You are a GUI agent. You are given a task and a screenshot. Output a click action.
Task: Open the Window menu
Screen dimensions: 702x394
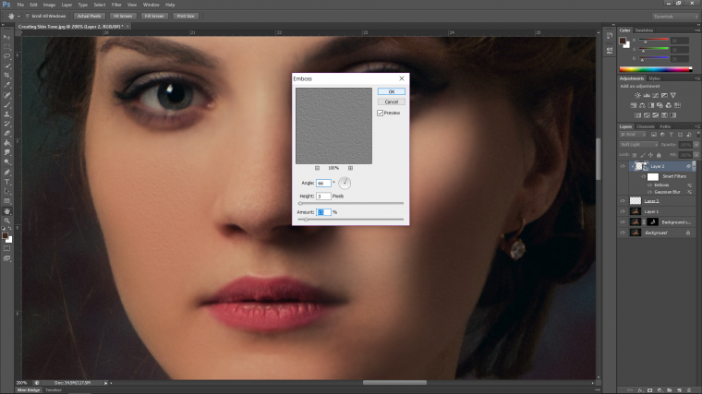[151, 5]
